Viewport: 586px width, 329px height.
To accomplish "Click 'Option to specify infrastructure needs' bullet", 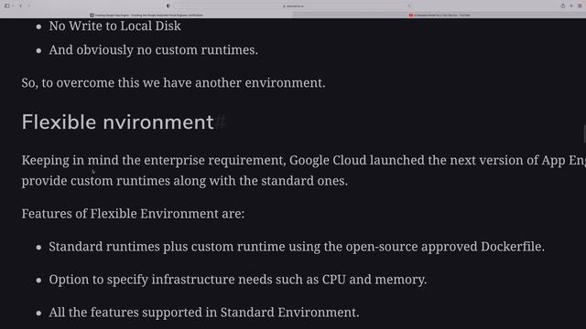I will click(x=238, y=280).
